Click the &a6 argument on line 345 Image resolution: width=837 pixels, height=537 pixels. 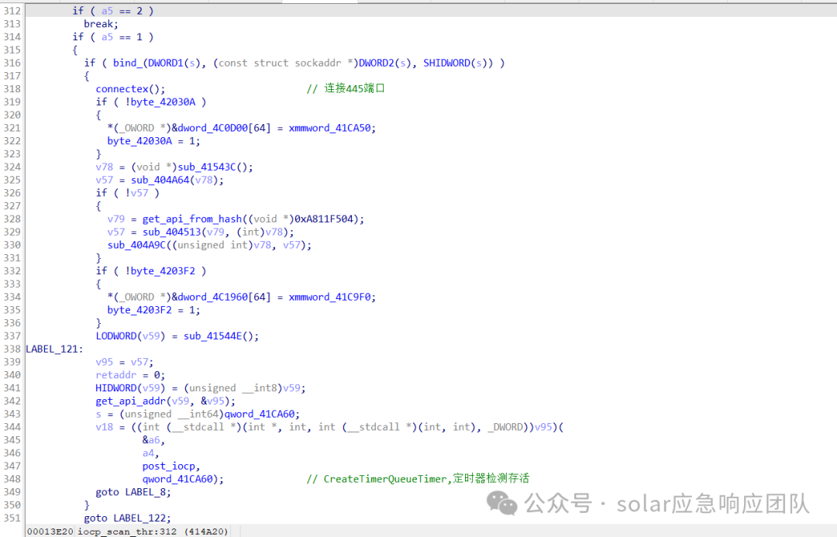pos(150,440)
